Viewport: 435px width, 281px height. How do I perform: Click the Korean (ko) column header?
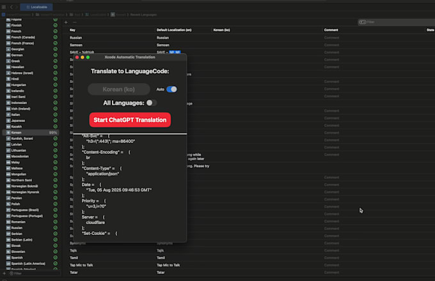click(x=222, y=30)
